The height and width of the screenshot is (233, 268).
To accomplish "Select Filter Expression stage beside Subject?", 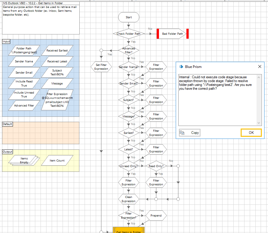I will (156, 100).
